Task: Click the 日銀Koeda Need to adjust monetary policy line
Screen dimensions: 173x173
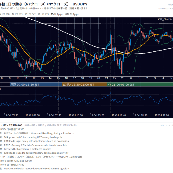Action: coord(35,153)
